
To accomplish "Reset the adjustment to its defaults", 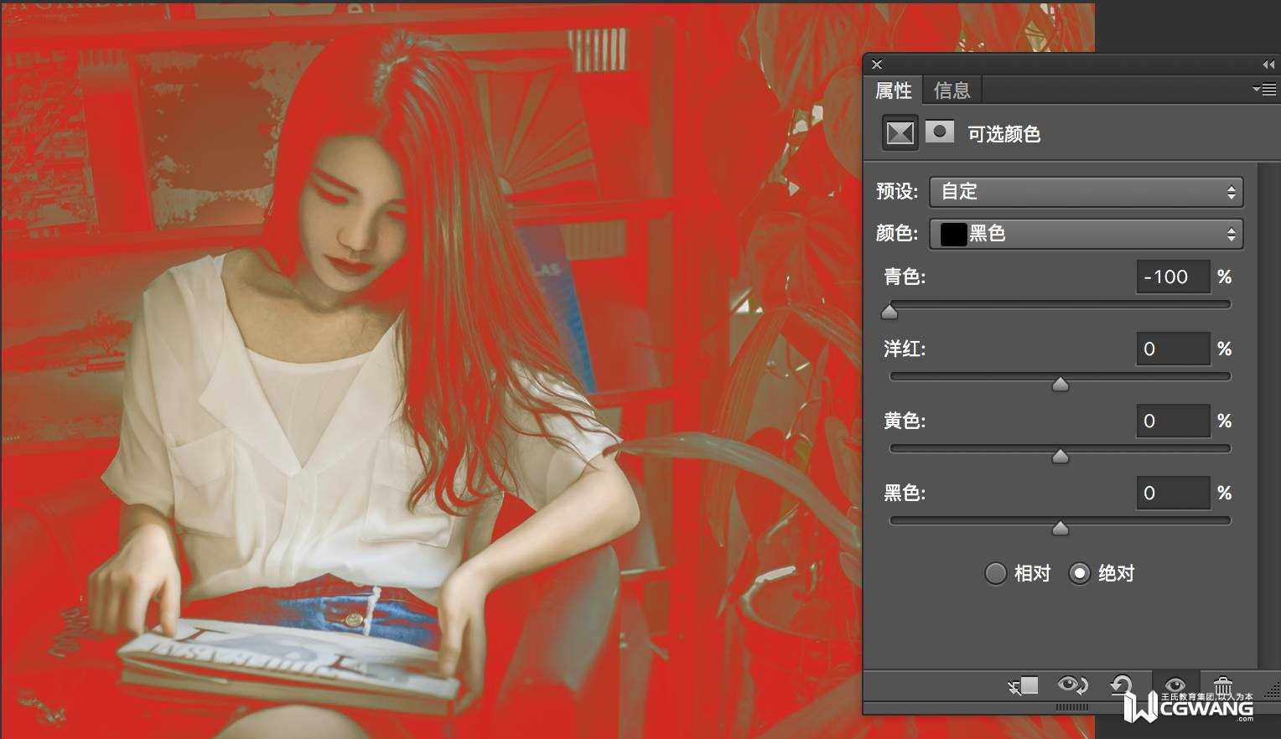I will pyautogui.click(x=1121, y=686).
